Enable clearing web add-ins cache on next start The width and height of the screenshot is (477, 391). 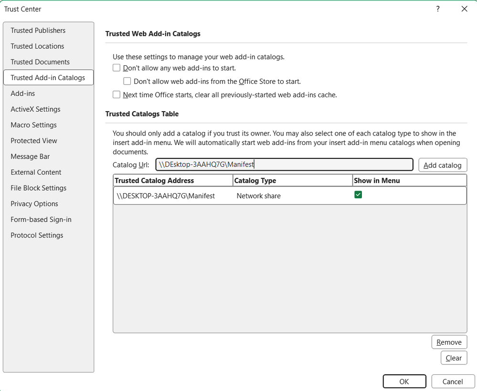pos(117,94)
